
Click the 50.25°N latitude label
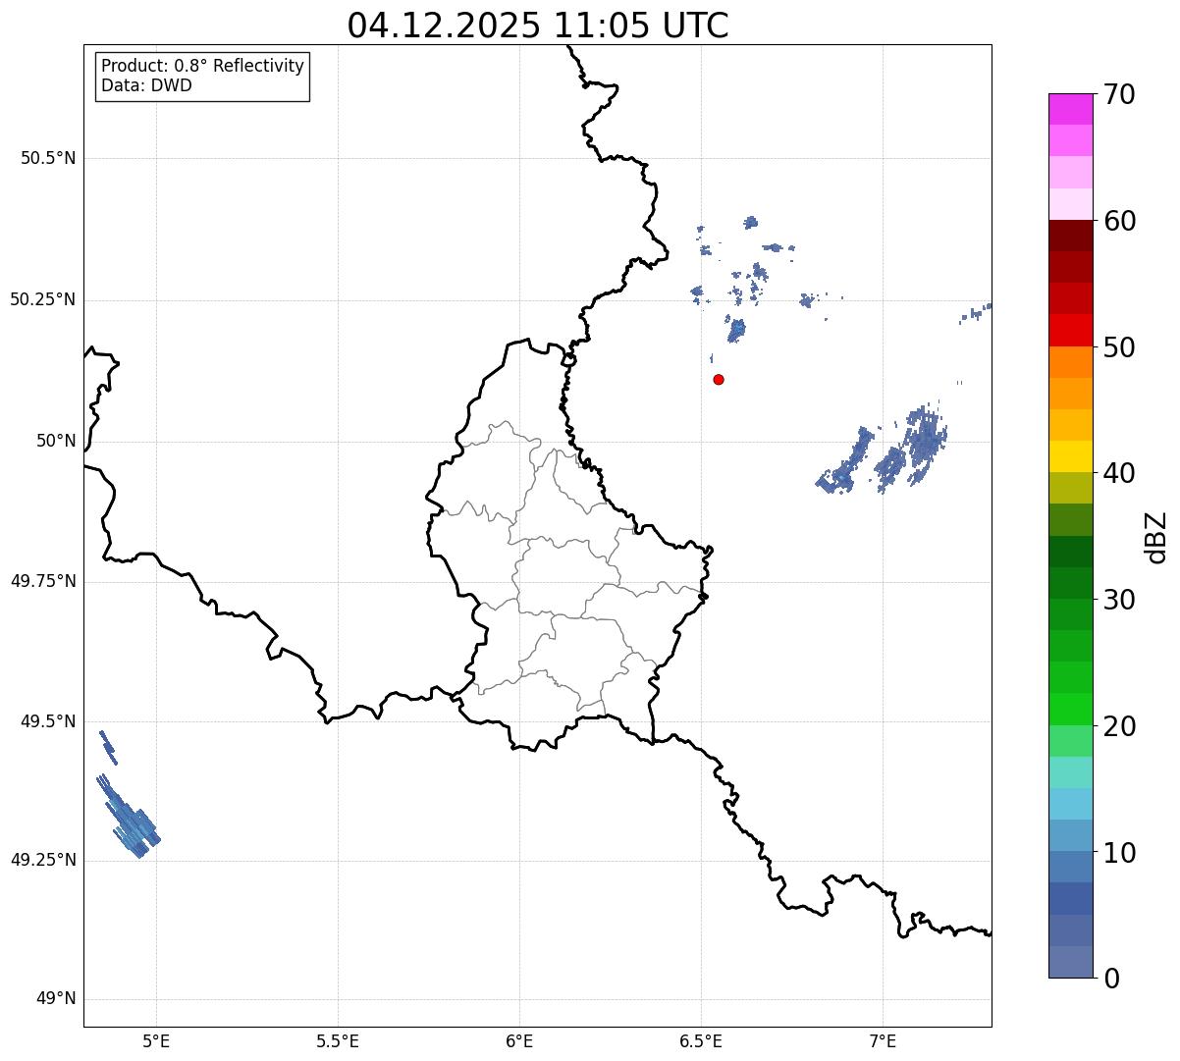[x=43, y=299]
